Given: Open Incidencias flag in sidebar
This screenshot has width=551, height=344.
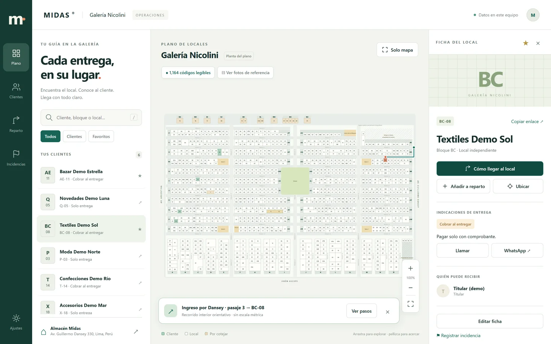Looking at the screenshot, I should [16, 158].
